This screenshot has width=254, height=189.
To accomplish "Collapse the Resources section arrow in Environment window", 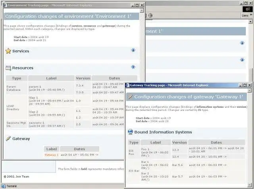I will (x=133, y=67).
